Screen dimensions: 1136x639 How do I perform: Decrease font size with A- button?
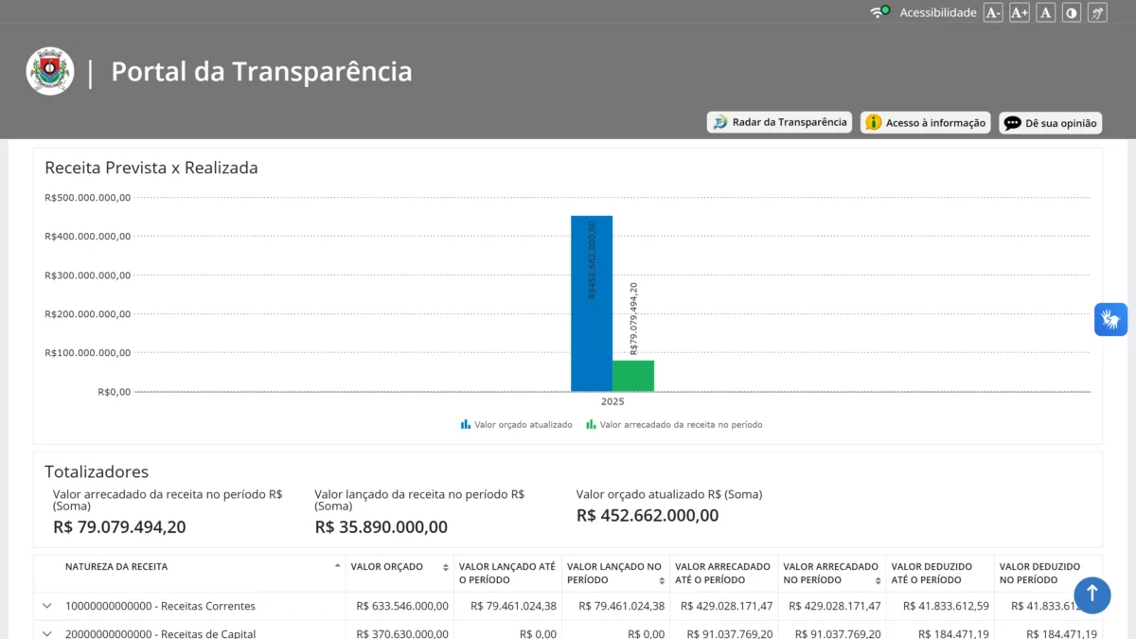coord(993,12)
